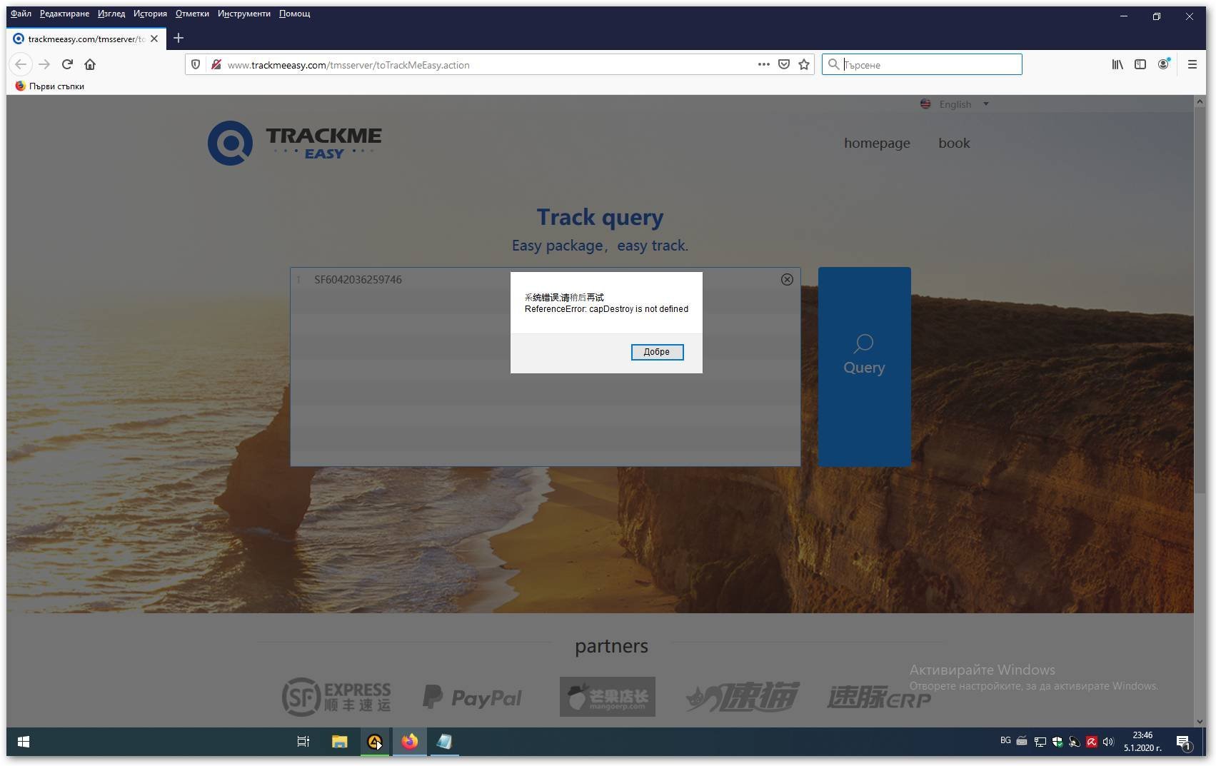1216x766 pixels.
Task: Clear tracking number with circled X icon
Action: [x=787, y=280]
